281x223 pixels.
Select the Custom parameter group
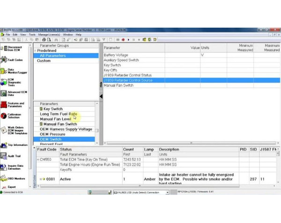tap(44, 61)
